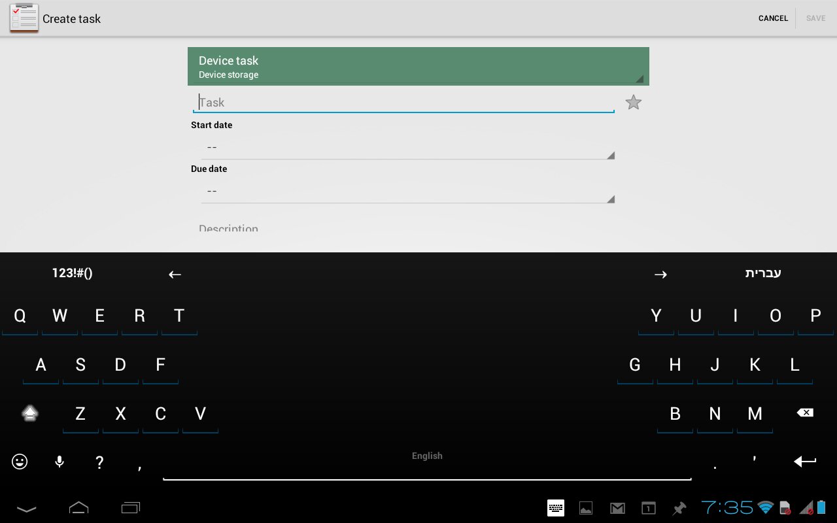Tap the keyboard icon in the status bar
The image size is (837, 523).
click(556, 508)
